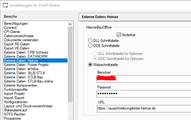Select NTFS-Rechte in the list
The height and width of the screenshot is (120, 191).
[x=35, y=114]
